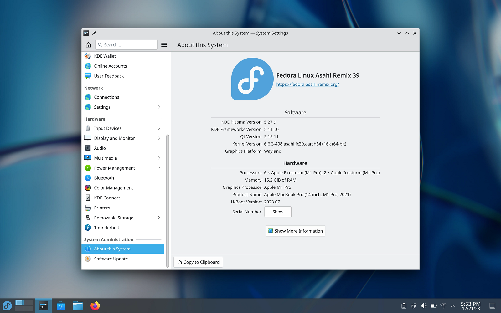
Task: Expand Display and Monitor submenu
Action: 123,138
